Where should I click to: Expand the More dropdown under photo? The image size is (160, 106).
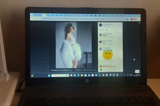(x=94, y=70)
